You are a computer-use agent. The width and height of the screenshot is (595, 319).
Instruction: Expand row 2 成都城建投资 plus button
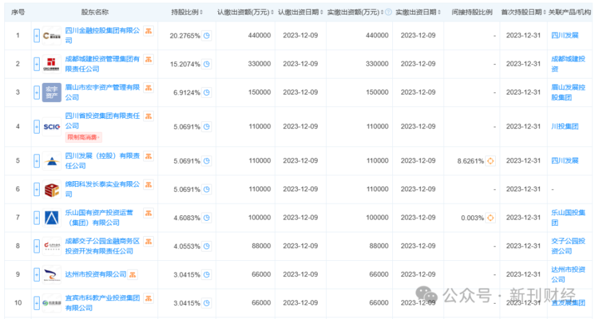click(37, 64)
